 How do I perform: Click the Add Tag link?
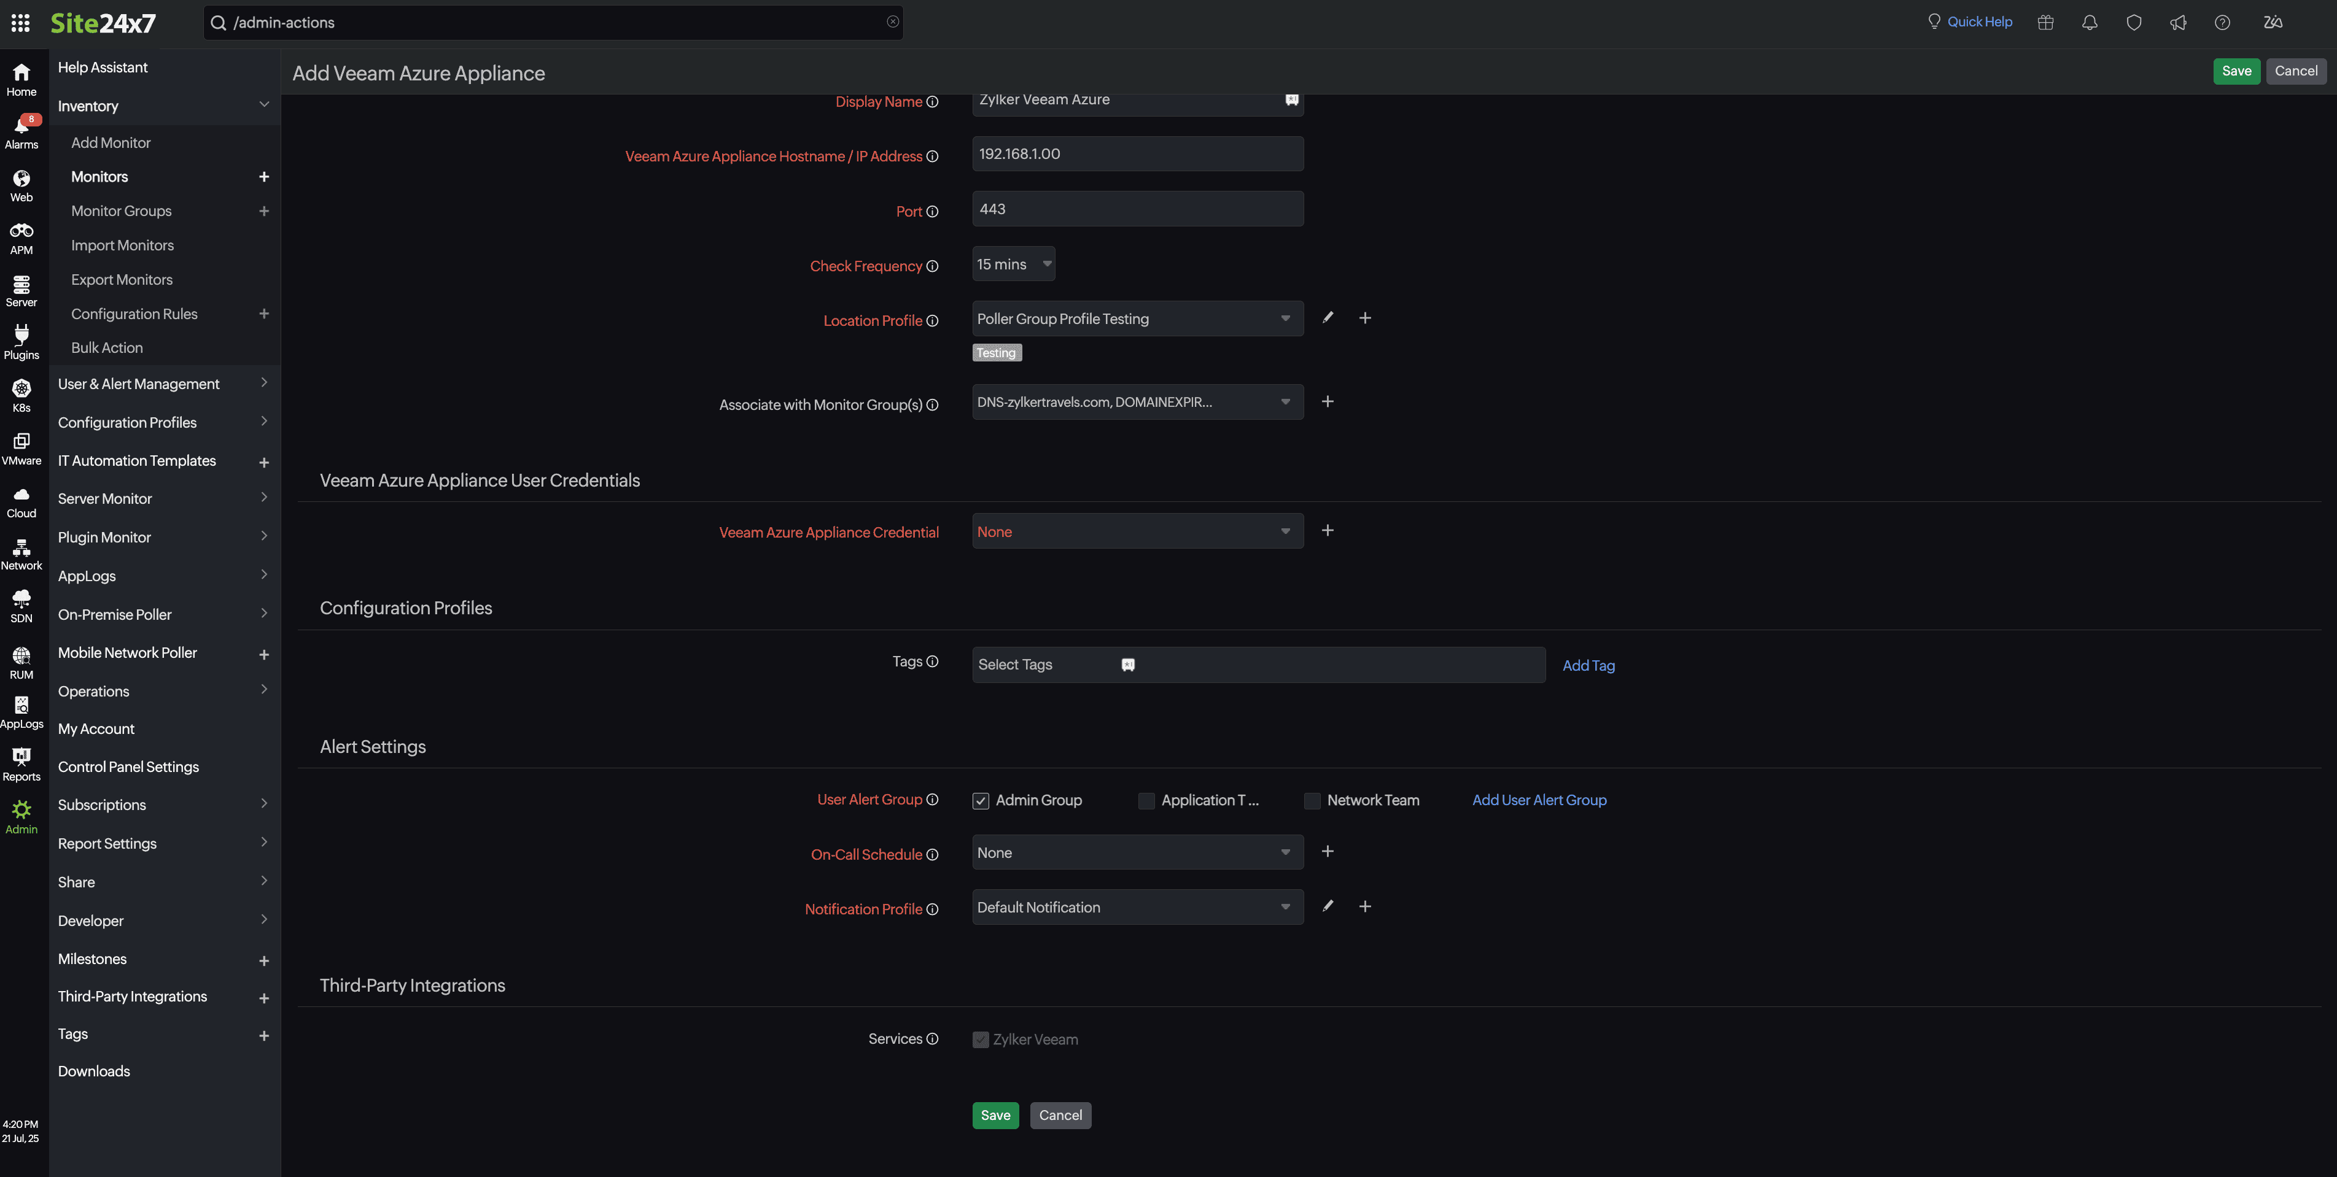(1588, 665)
